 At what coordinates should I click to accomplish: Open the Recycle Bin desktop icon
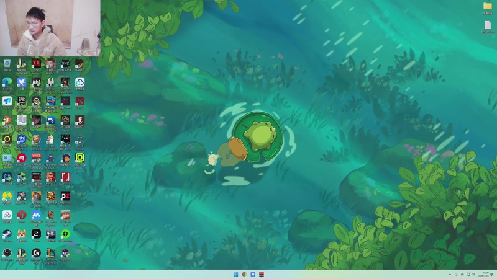click(7, 63)
